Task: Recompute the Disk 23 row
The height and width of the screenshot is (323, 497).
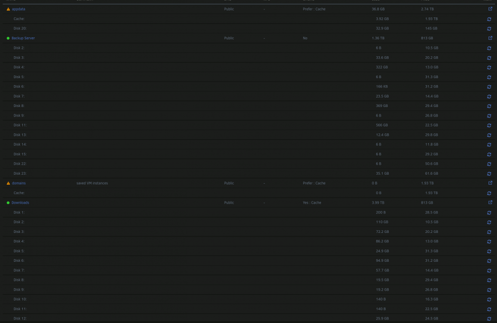Action: pos(489,174)
